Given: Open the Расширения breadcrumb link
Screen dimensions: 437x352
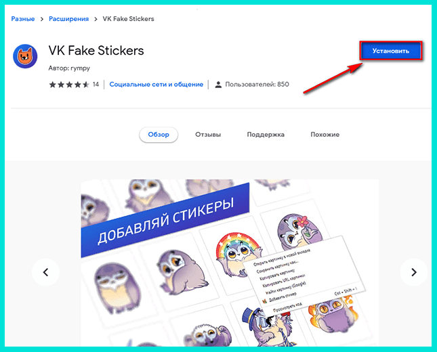Looking at the screenshot, I should tap(68, 19).
